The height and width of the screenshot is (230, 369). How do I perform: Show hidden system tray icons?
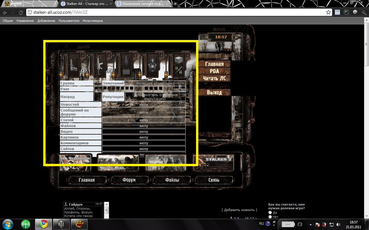coord(310,224)
